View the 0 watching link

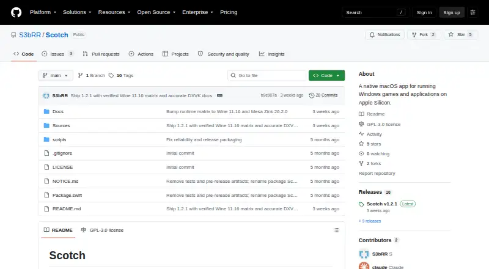click(374, 154)
